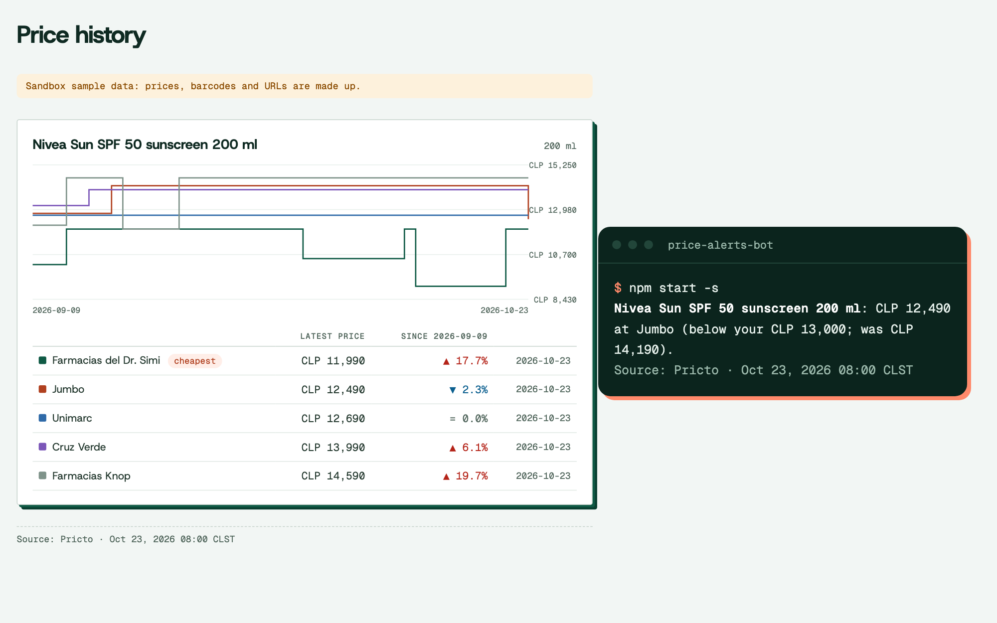Click the Price history page heading
997x623 pixels.
tap(81, 35)
